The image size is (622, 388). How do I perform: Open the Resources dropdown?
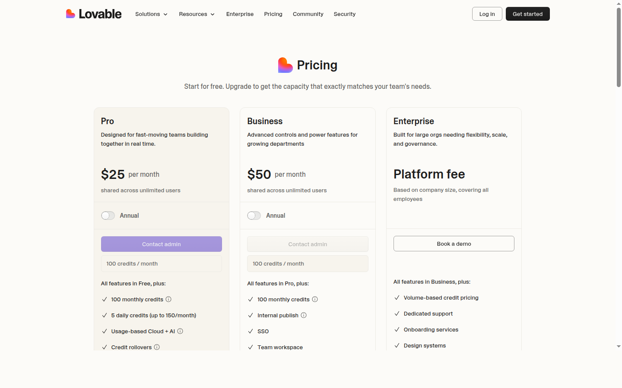coord(197,14)
